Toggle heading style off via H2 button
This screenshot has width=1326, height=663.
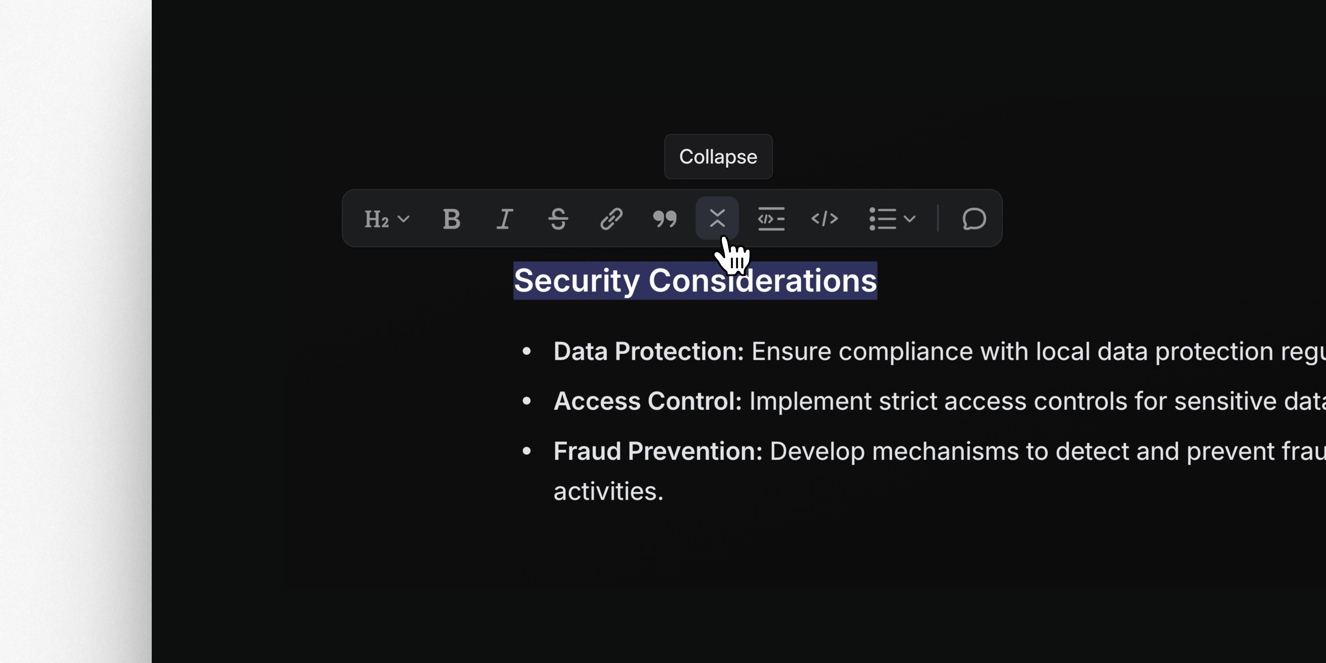click(x=377, y=219)
